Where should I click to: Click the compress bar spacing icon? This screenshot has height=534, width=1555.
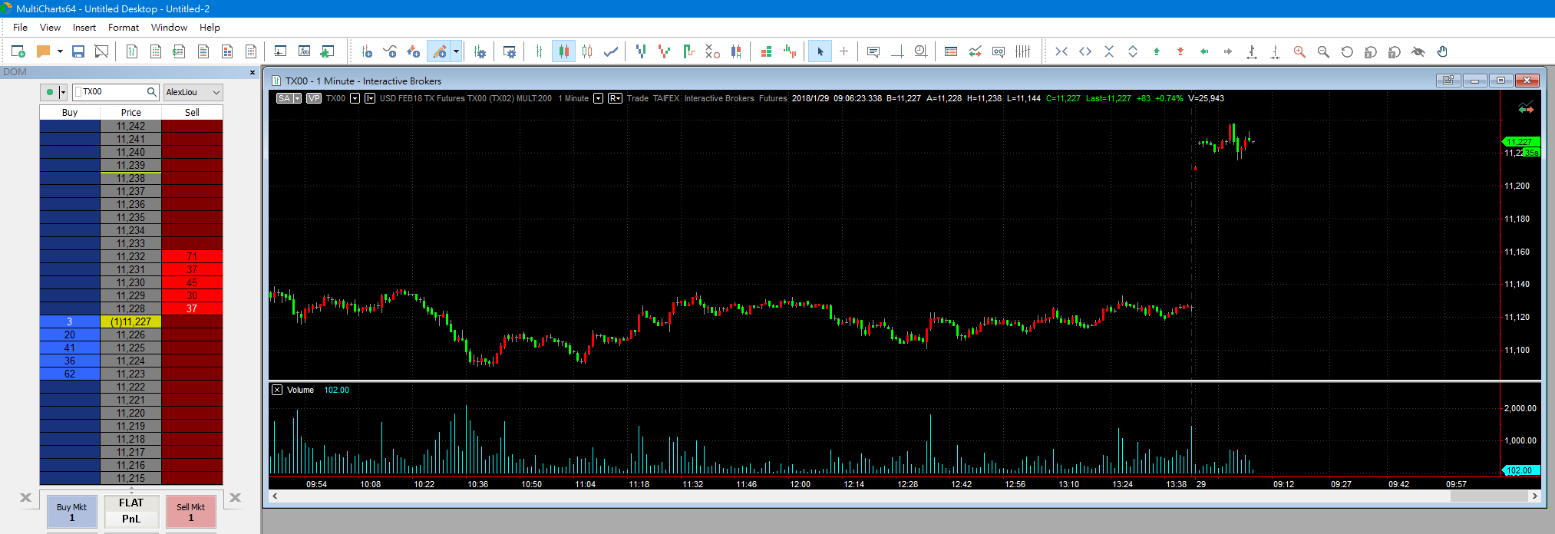click(1061, 51)
